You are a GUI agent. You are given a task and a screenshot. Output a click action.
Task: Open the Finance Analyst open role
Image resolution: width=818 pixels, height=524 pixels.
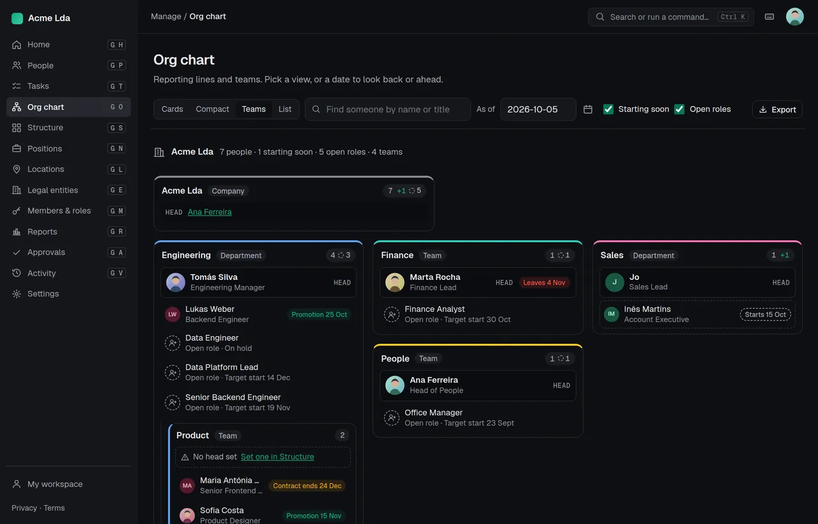(x=478, y=314)
